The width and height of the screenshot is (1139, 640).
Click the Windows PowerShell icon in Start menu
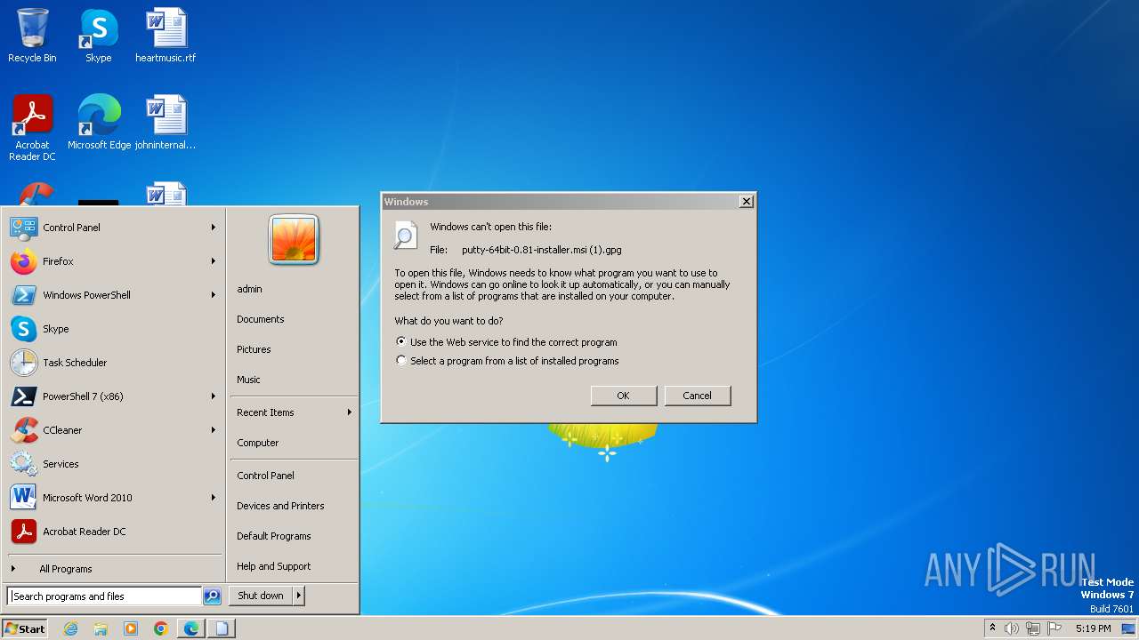click(23, 295)
